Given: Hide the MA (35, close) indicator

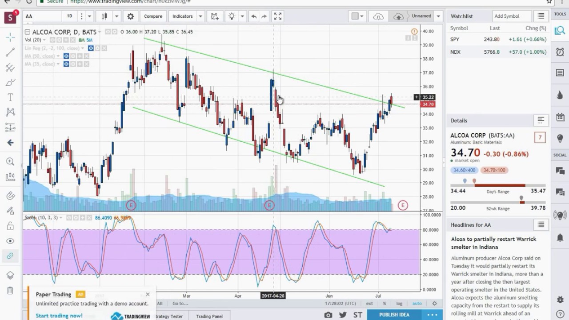Looking at the screenshot, I should pyautogui.click(x=66, y=64).
